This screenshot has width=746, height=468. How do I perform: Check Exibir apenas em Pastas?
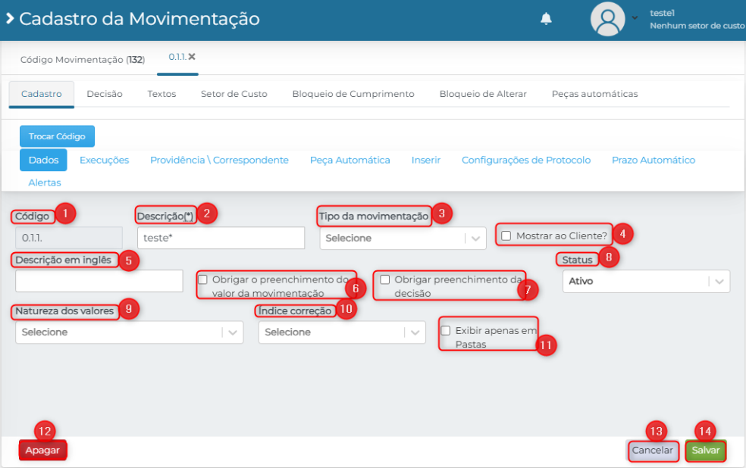[446, 330]
